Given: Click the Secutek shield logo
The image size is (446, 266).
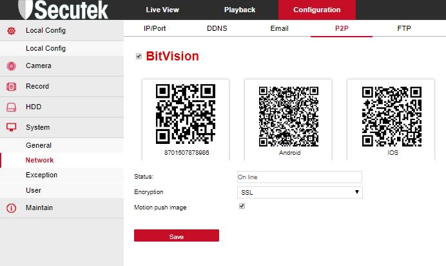Looking at the screenshot, I should point(26,10).
